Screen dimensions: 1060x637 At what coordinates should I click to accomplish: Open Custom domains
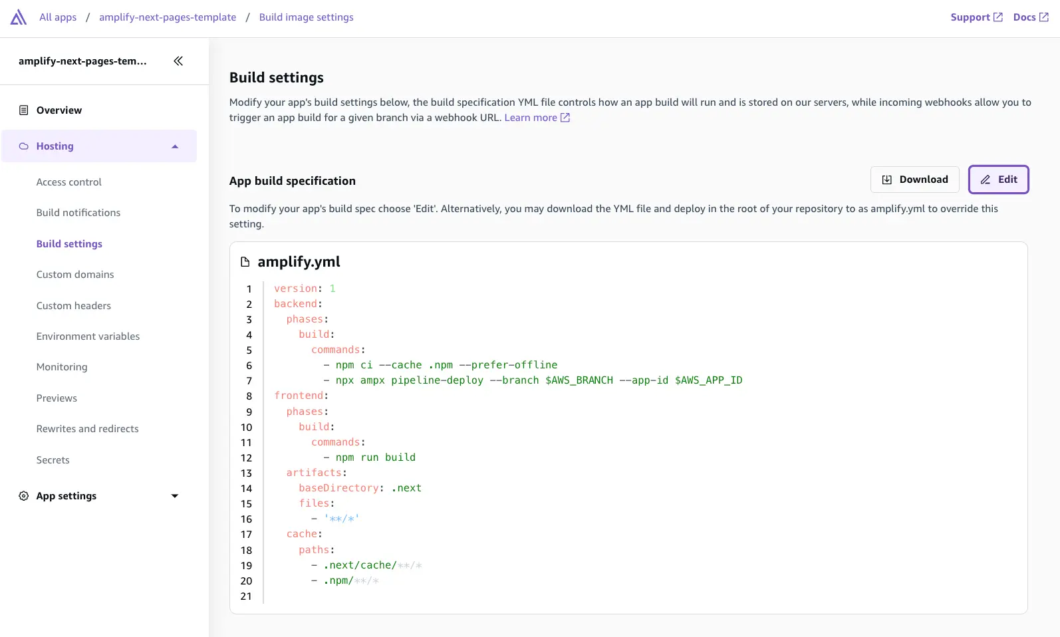coord(75,275)
